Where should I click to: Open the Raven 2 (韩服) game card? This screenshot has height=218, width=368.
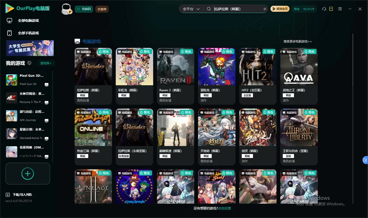tap(176, 76)
